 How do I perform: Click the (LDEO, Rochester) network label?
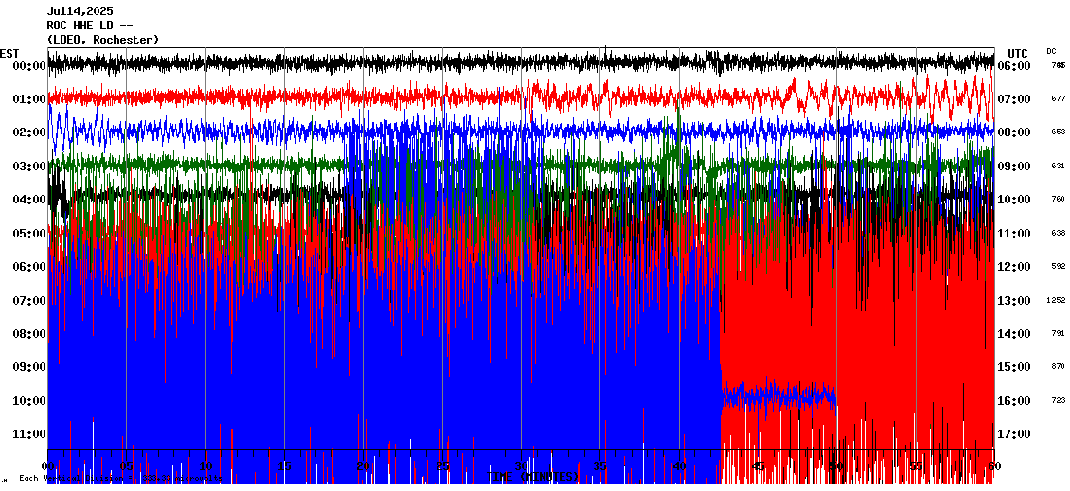(102, 39)
